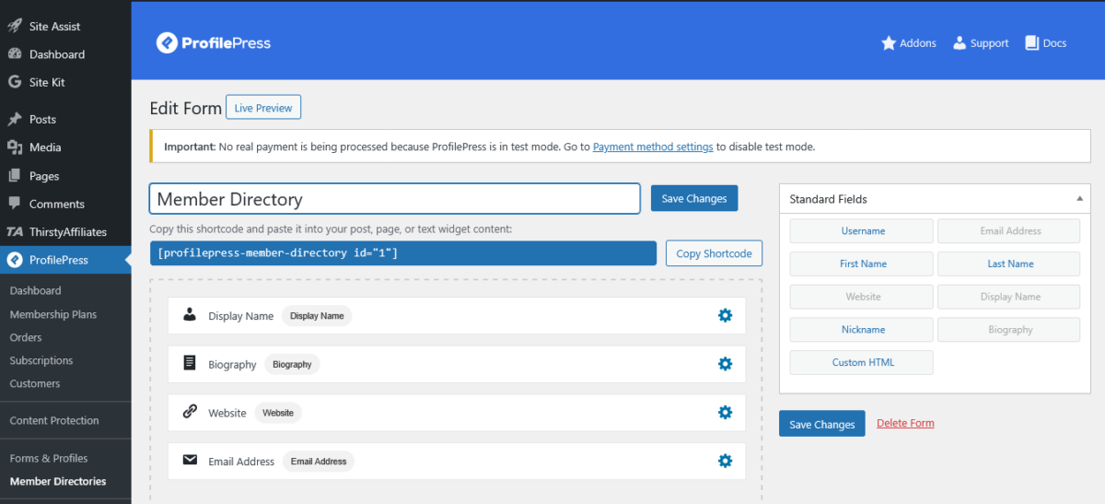
Task: Click the Support person icon
Action: click(x=960, y=43)
